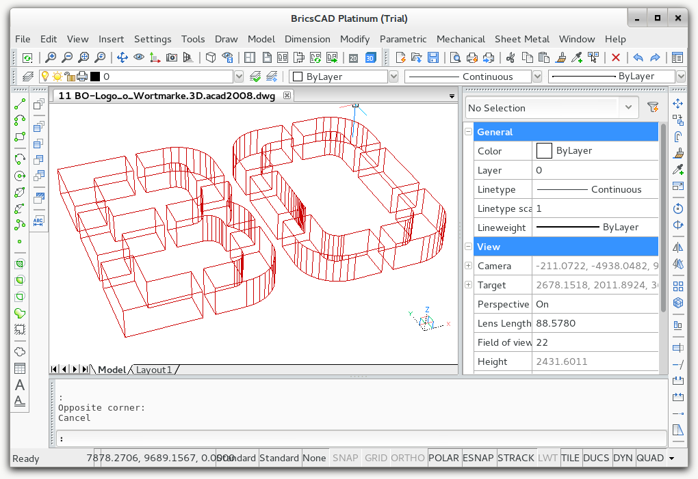
Task: Toggle ESNAP in the status bar
Action: (x=478, y=458)
